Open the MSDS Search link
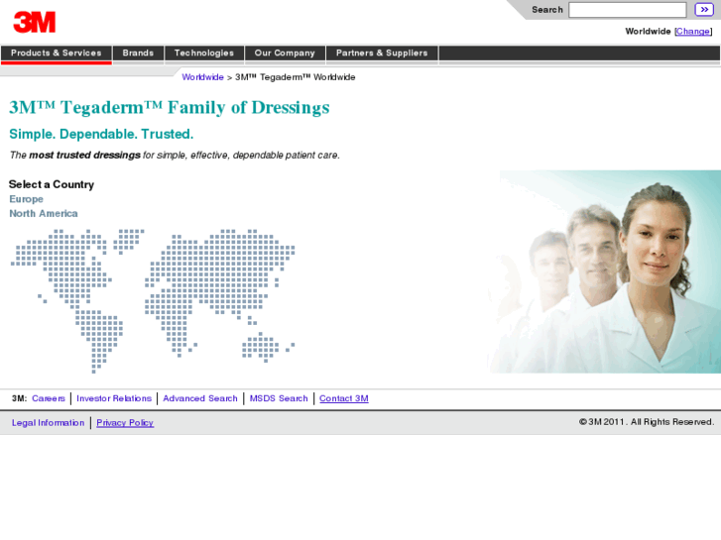Screen dimensions: 721x540 click(279, 398)
